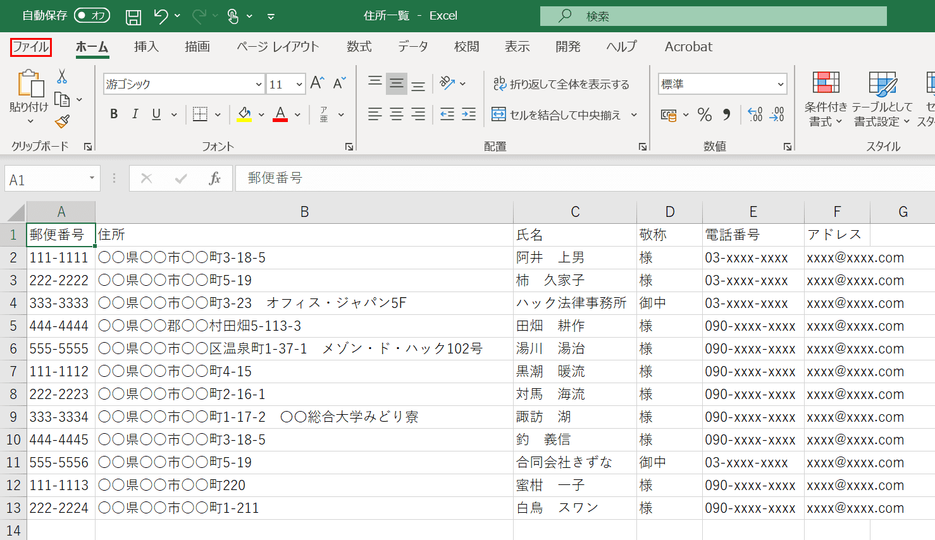Screen dimensions: 935x540
Task: Click the Save floppy disk icon
Action: coord(133,16)
